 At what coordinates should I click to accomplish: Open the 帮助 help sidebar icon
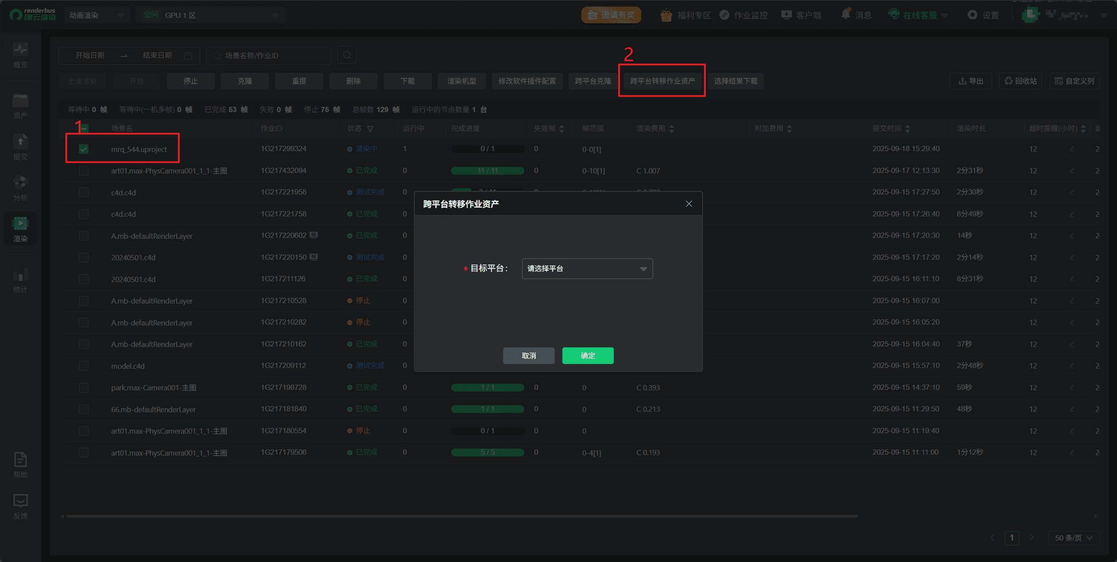coord(20,465)
